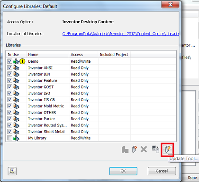Toggle the Inventor GOST In Use checkbox
The image size is (199, 182).
pos(9,87)
